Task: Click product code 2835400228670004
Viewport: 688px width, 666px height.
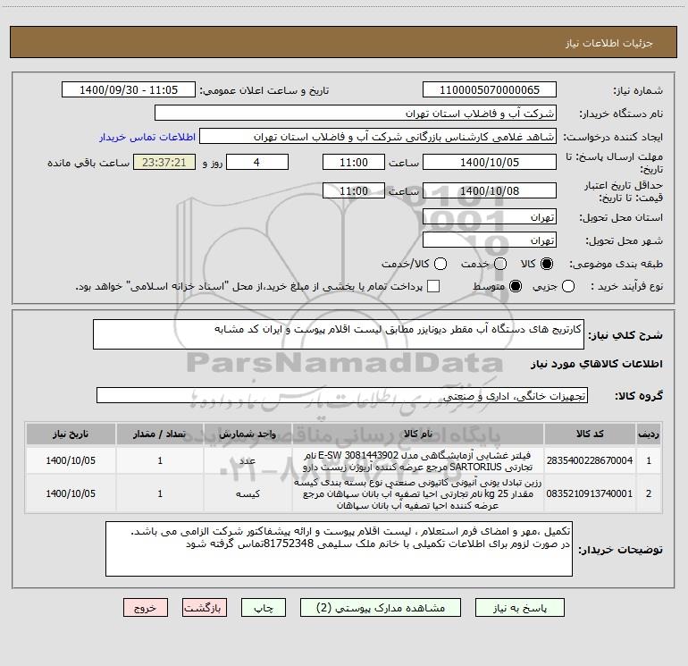Action: pyautogui.click(x=590, y=460)
